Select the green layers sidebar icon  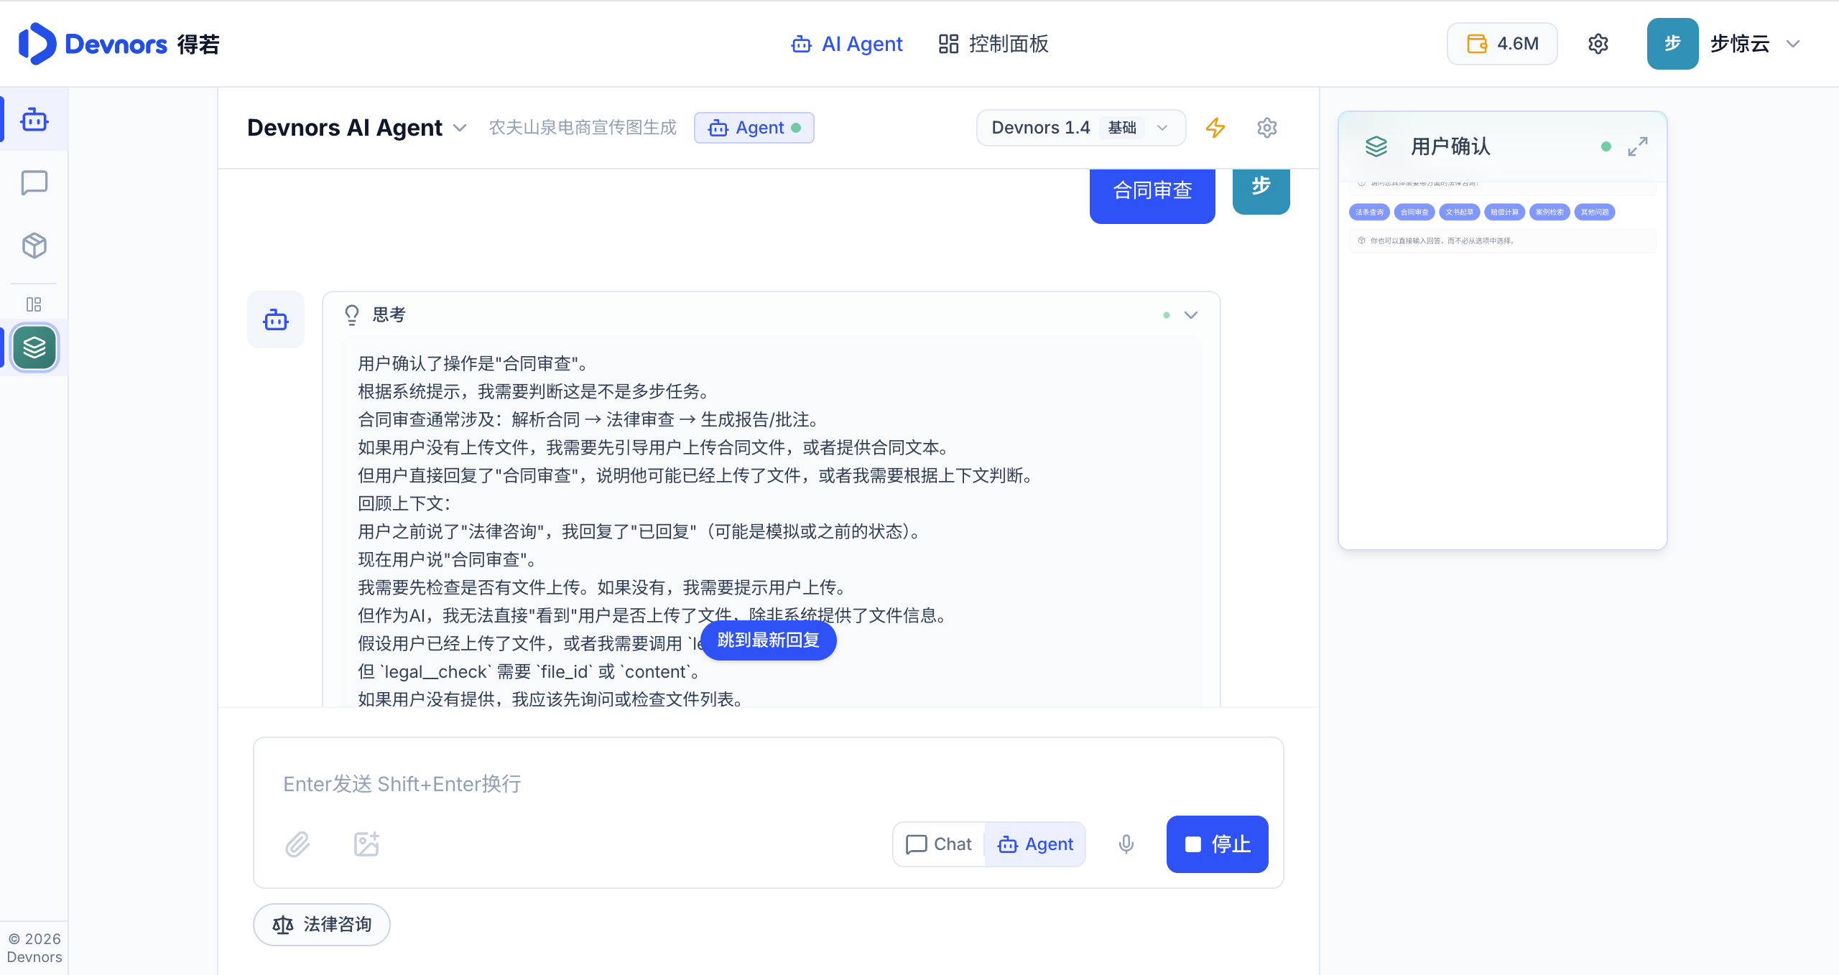click(x=34, y=347)
